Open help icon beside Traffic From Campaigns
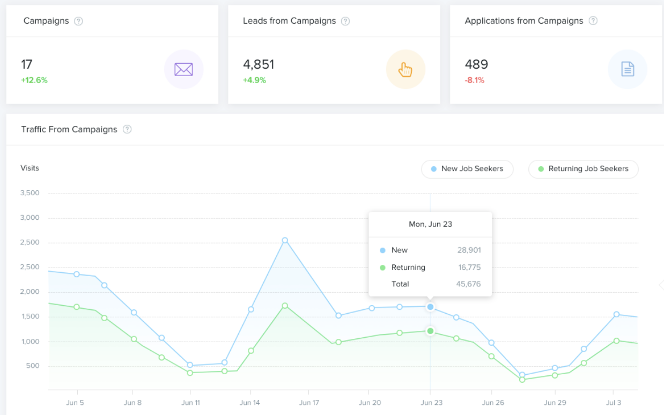This screenshot has width=664, height=415. (127, 129)
